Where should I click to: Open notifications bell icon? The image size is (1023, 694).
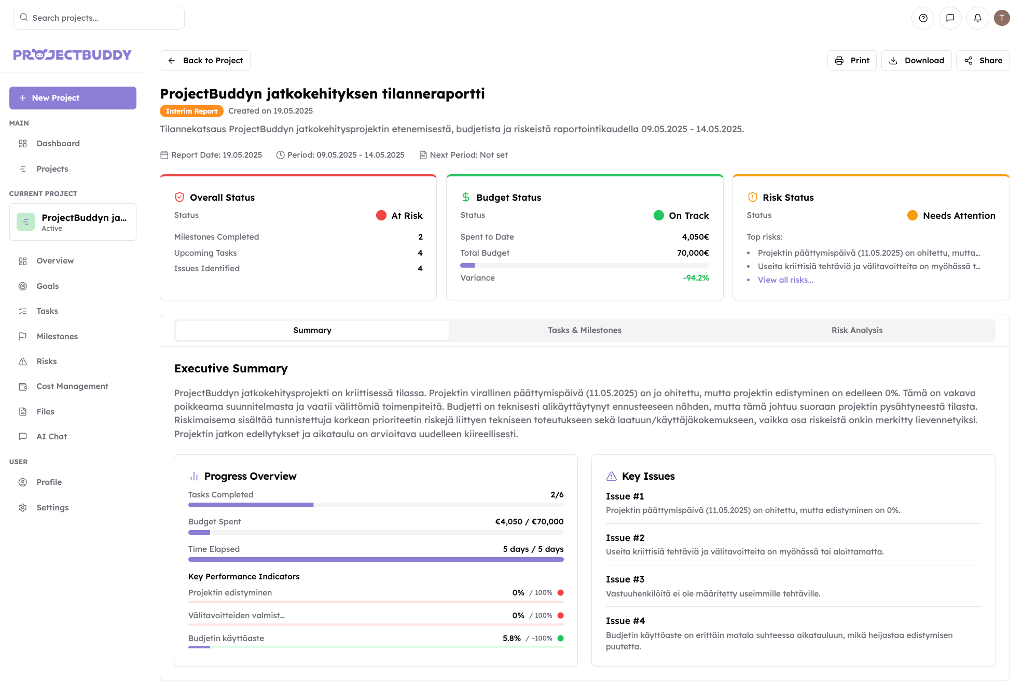[x=978, y=18]
